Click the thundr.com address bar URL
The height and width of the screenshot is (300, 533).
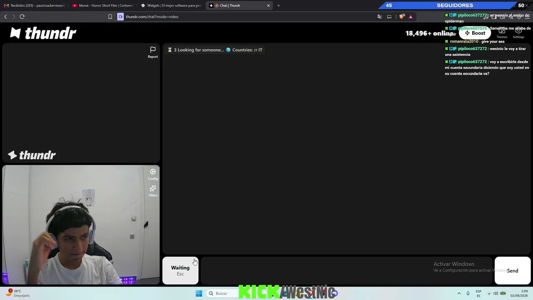pyautogui.click(x=152, y=17)
